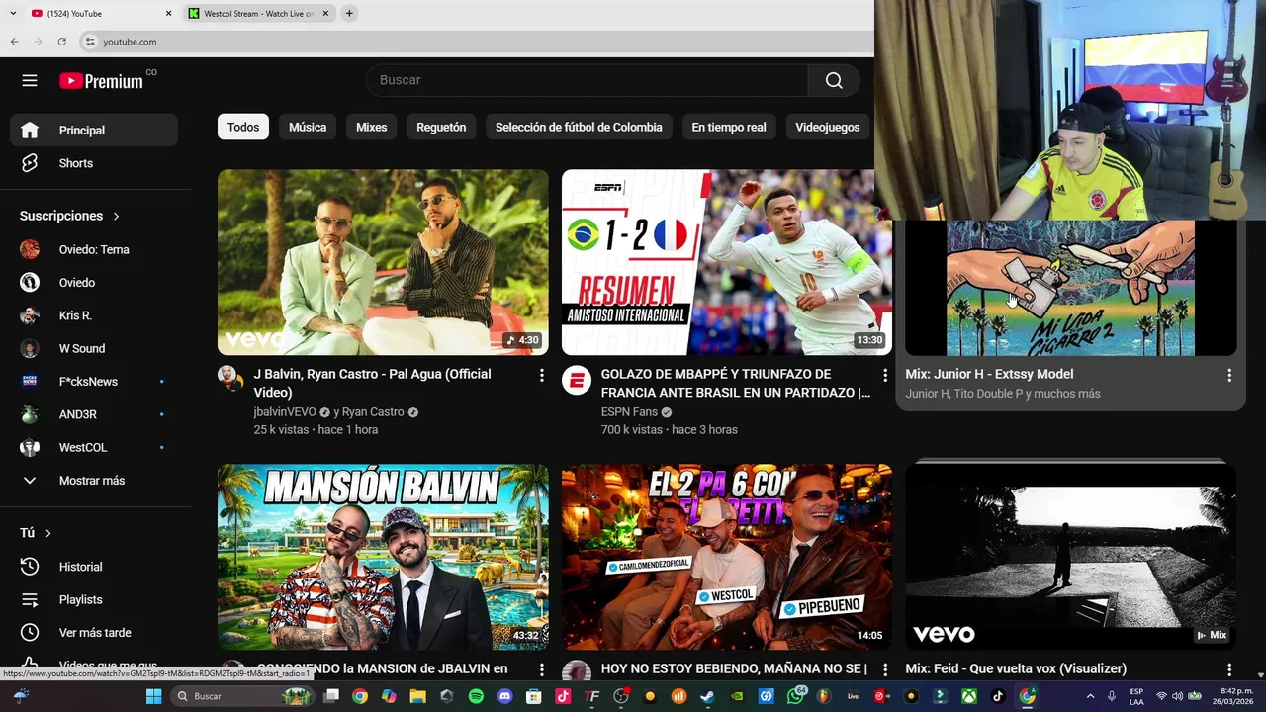Open the Ryan Castro channel link
The image size is (1266, 712).
pos(374,411)
